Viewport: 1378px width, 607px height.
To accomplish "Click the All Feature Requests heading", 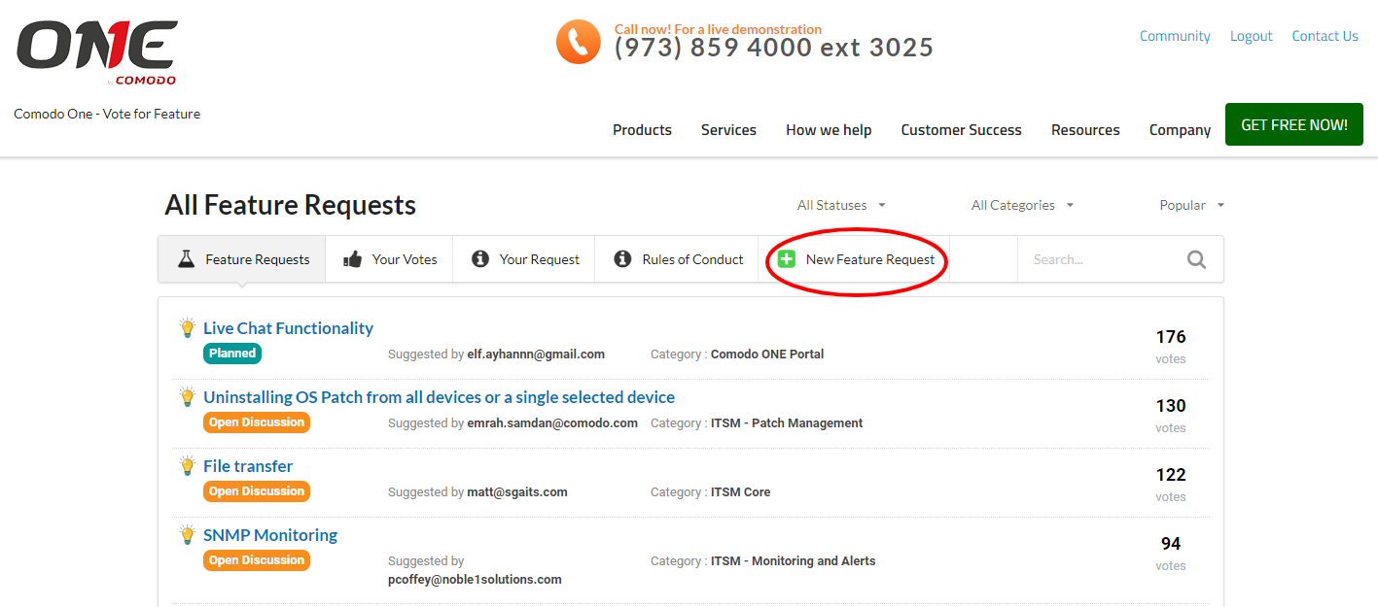I will point(291,205).
